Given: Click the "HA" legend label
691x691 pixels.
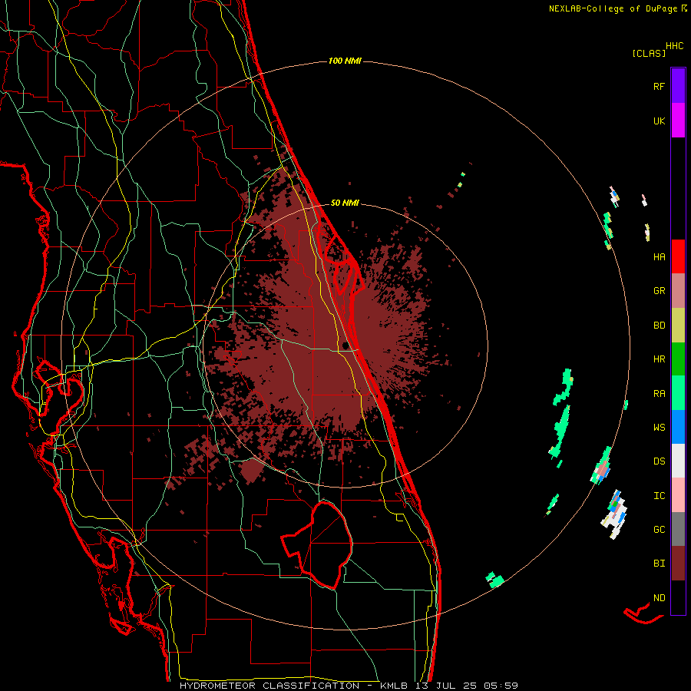Looking at the screenshot, I should tap(659, 257).
